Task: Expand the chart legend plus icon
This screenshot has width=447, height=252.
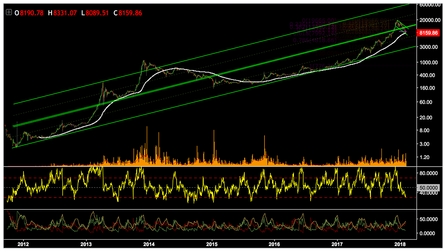Action: coord(9,13)
